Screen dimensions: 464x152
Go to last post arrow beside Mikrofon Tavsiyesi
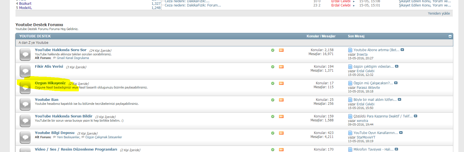tap(396, 149)
